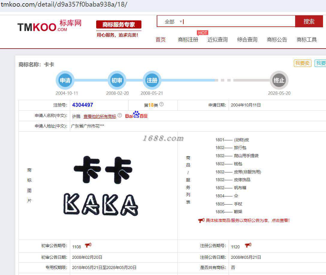Viewport: 326px width, 275px height.
Task: Click the red 搜索 button
Action: [309, 21]
